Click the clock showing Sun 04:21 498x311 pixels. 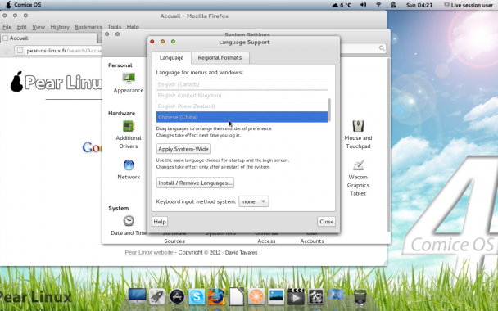[x=419, y=5]
